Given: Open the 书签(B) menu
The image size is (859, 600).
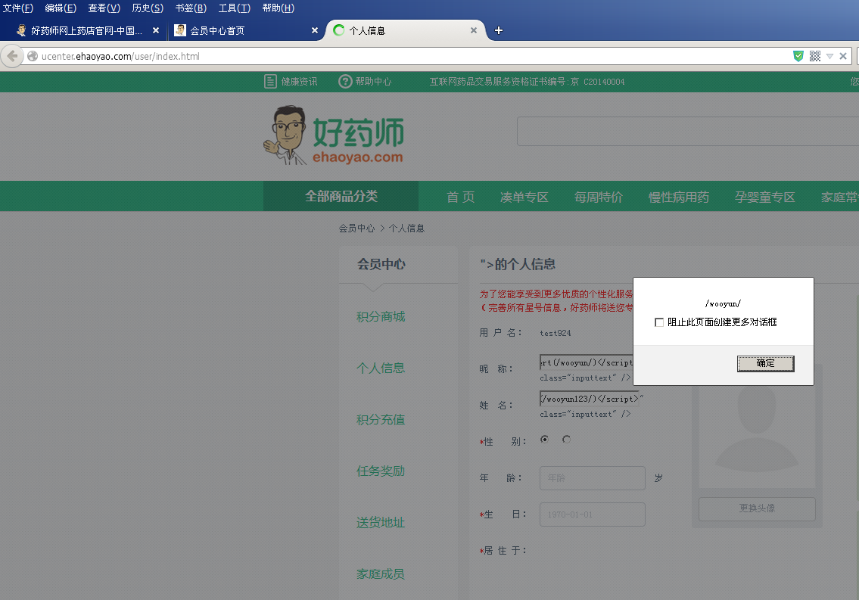Looking at the screenshot, I should click(191, 8).
